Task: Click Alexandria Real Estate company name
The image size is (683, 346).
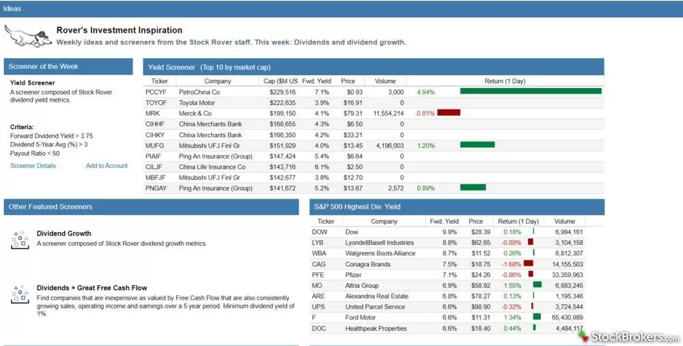Action: coord(377,296)
